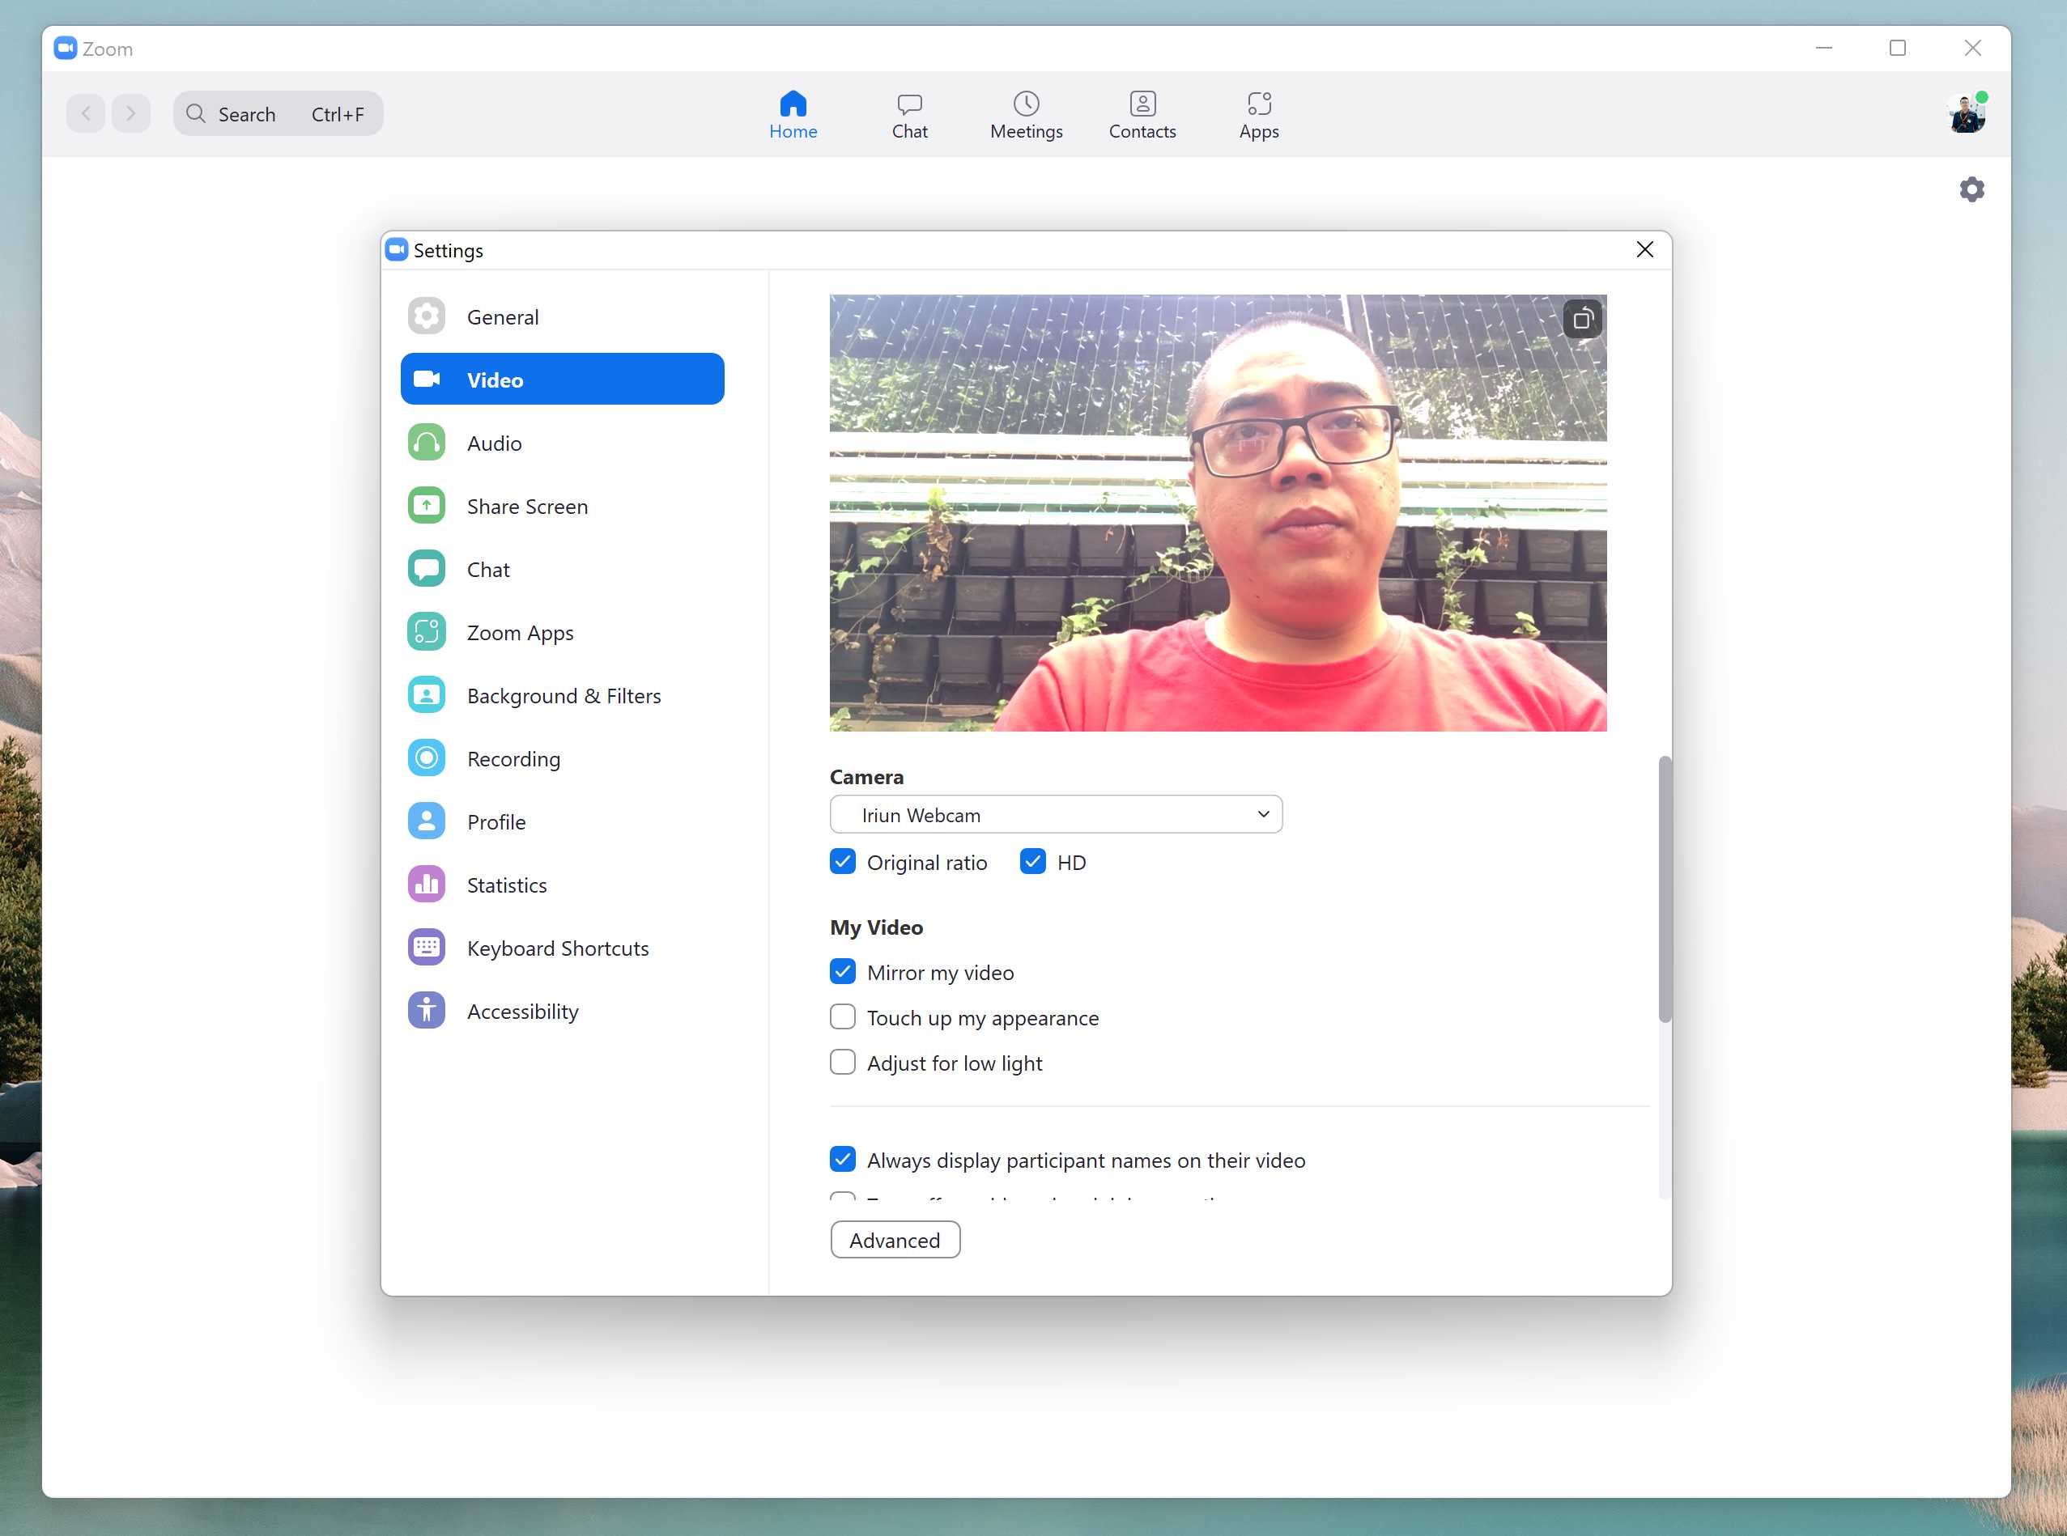
Task: Rotate camera preview using corner icon
Action: pyautogui.click(x=1582, y=320)
